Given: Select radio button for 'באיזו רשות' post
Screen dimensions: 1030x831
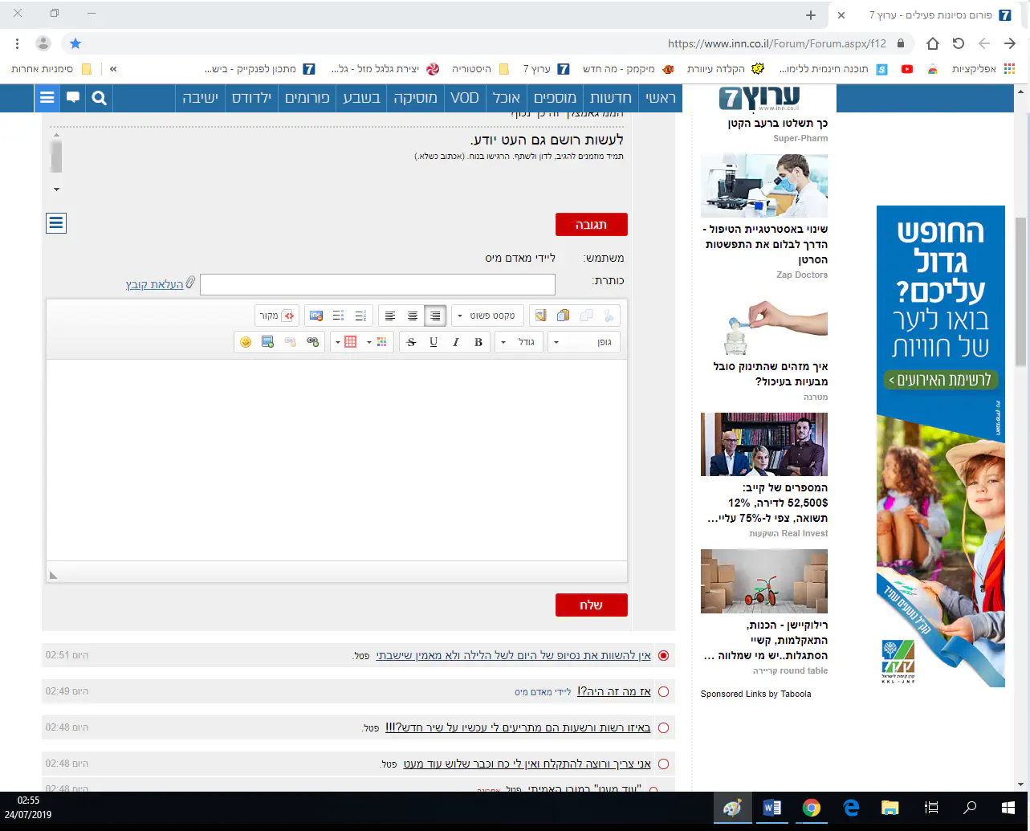Looking at the screenshot, I should click(x=663, y=727).
